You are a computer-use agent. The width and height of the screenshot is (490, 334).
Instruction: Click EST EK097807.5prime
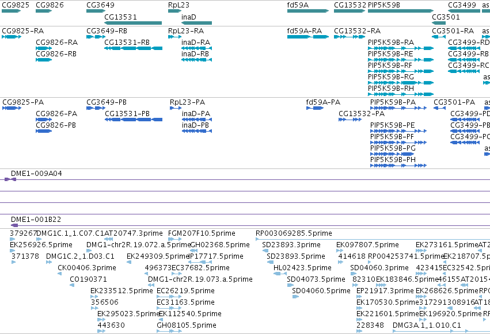tap(367, 245)
